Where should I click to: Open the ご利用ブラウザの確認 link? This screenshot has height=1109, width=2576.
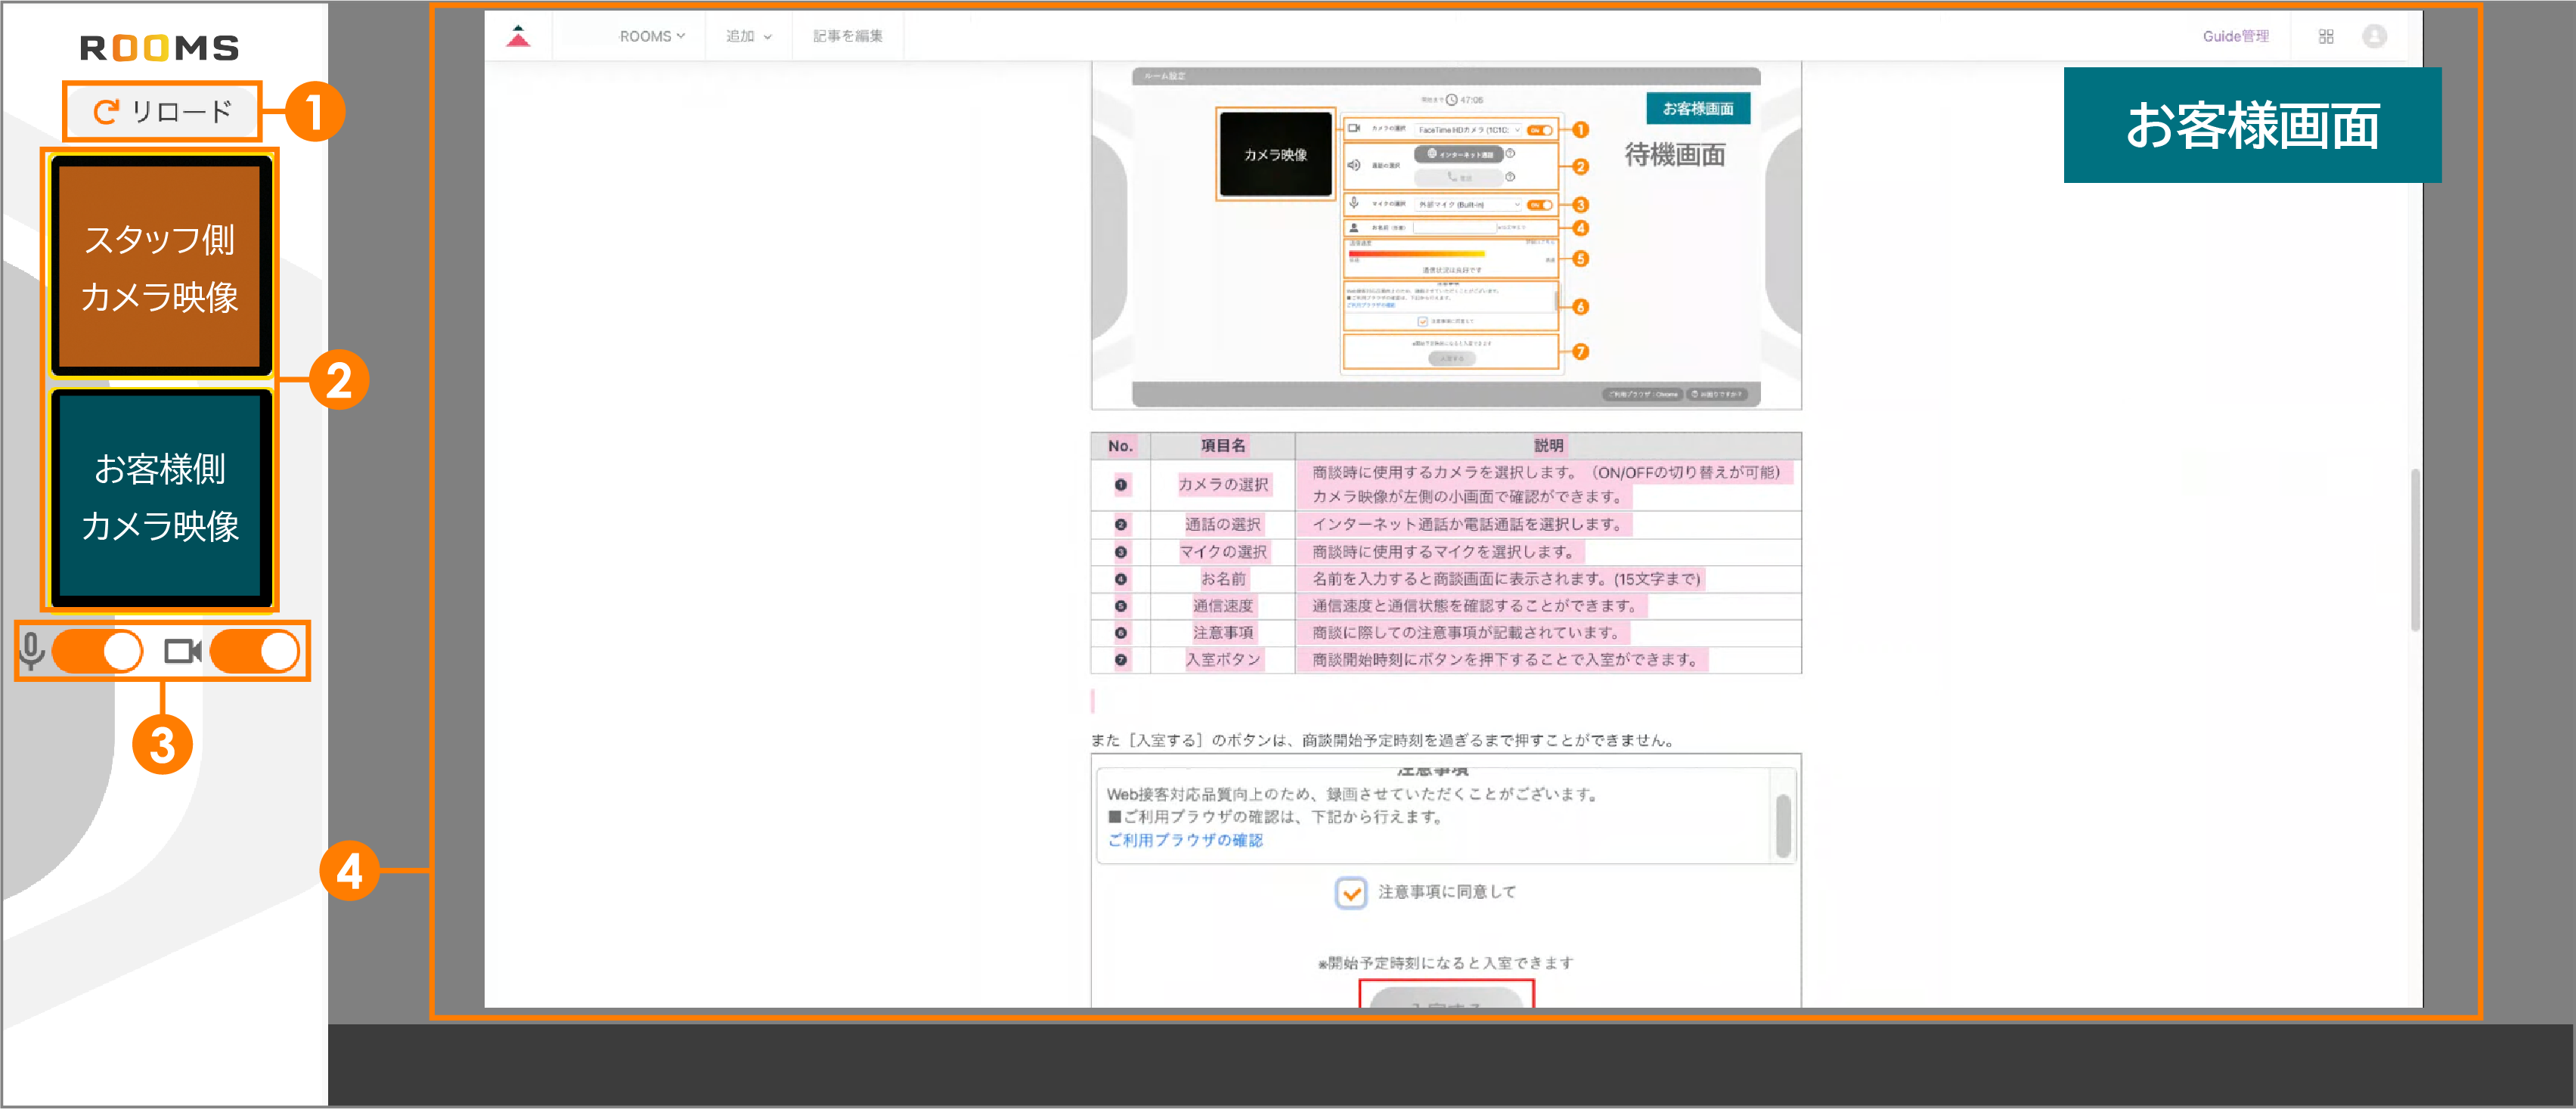tap(1185, 840)
